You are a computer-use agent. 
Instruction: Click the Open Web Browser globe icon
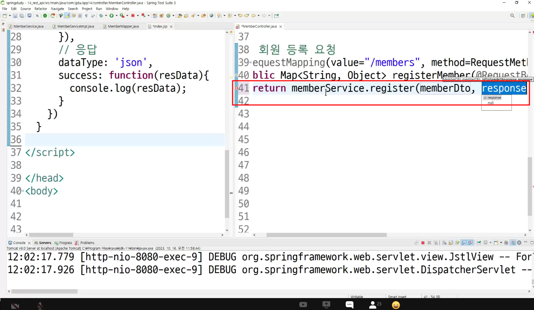click(211, 16)
